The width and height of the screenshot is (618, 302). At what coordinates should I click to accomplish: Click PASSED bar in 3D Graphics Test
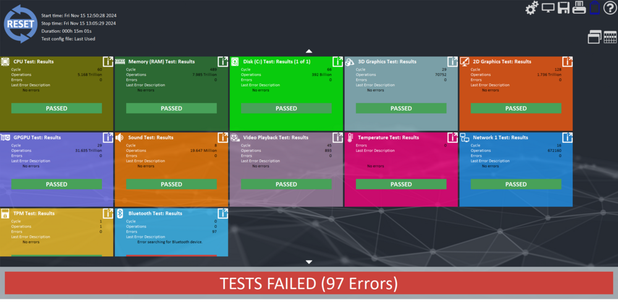[x=401, y=108]
